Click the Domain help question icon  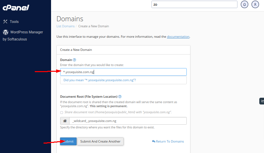[75, 60]
